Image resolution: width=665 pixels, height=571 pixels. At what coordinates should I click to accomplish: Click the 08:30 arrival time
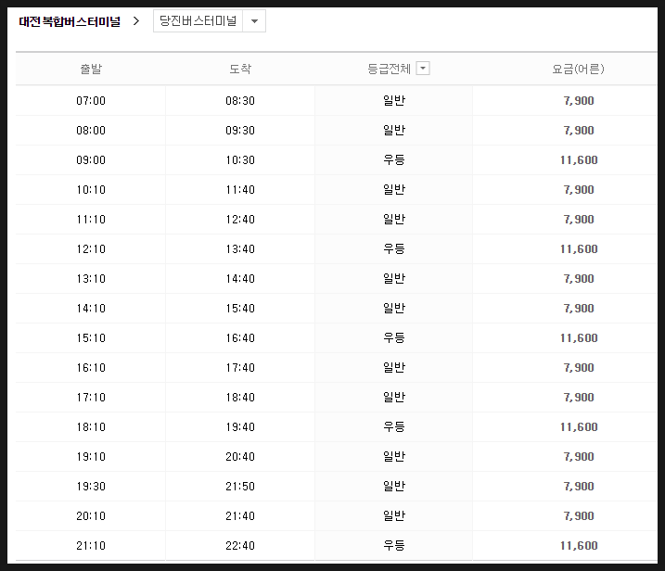pos(240,100)
